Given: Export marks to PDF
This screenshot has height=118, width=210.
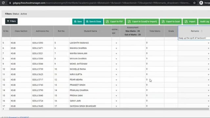Looking at the screenshot, I should coord(115,22).
